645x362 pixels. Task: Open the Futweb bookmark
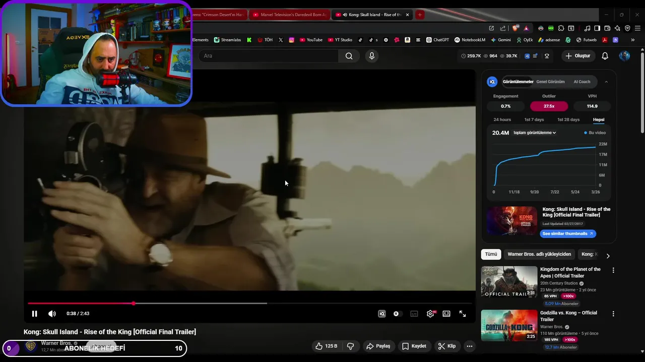click(x=586, y=40)
